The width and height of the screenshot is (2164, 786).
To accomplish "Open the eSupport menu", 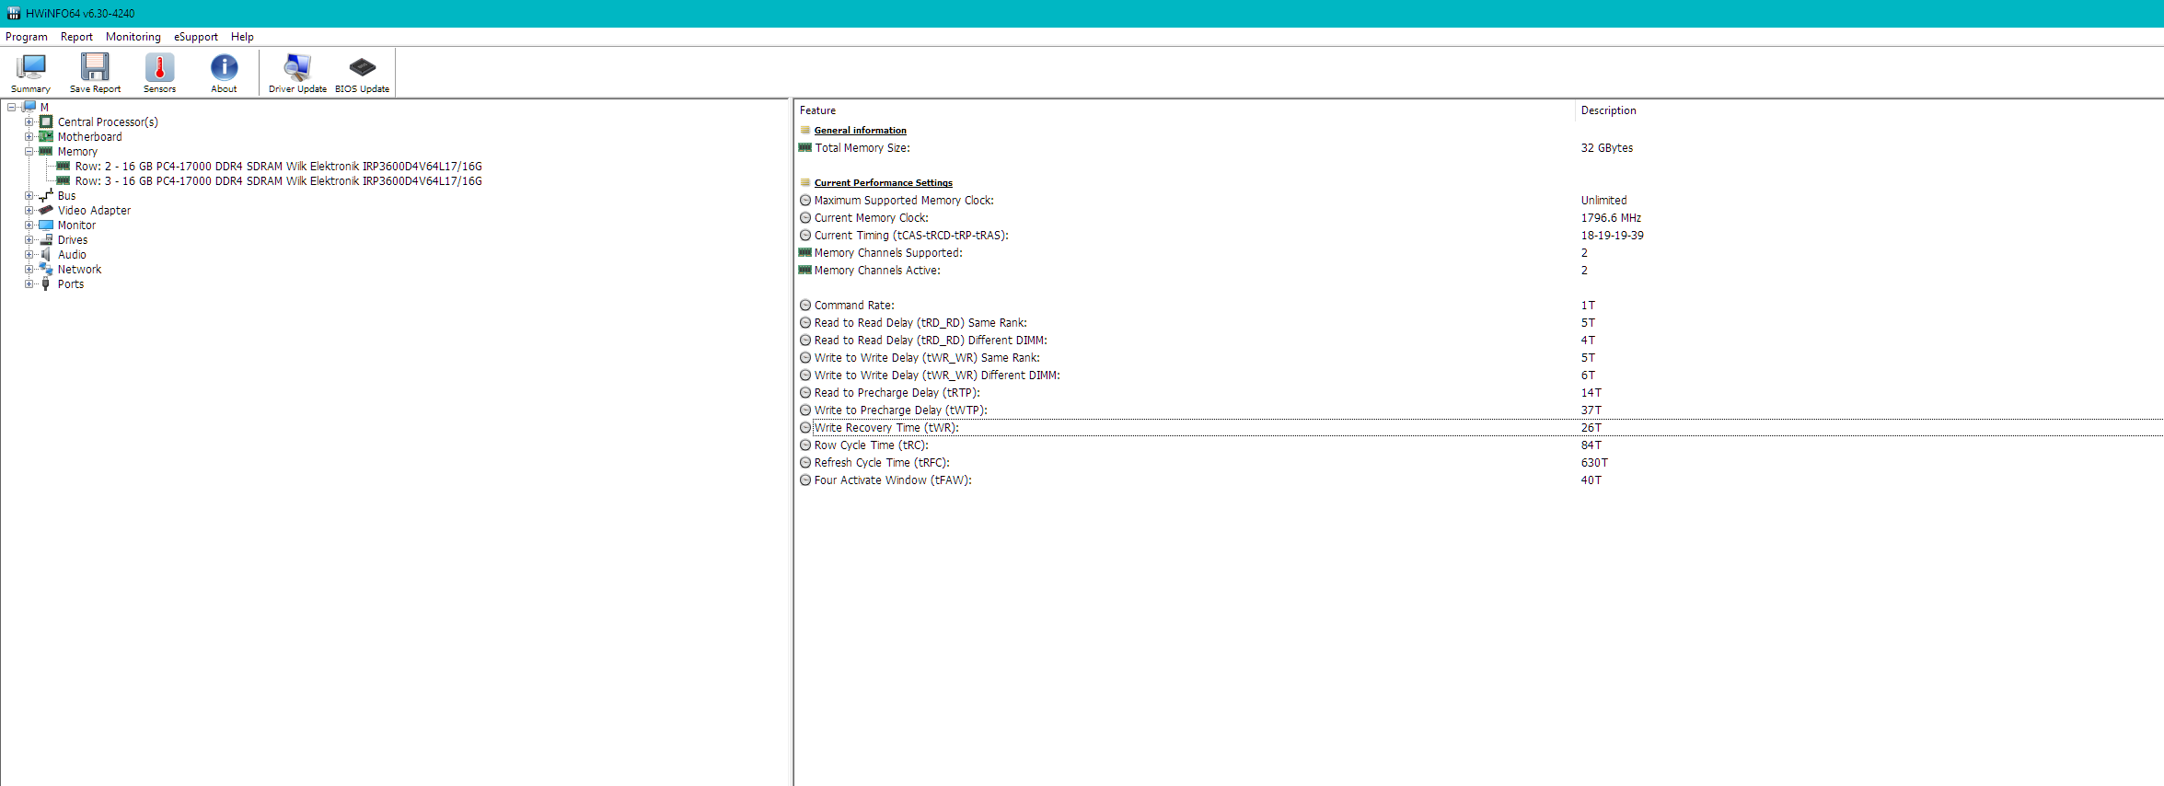I will tap(196, 37).
